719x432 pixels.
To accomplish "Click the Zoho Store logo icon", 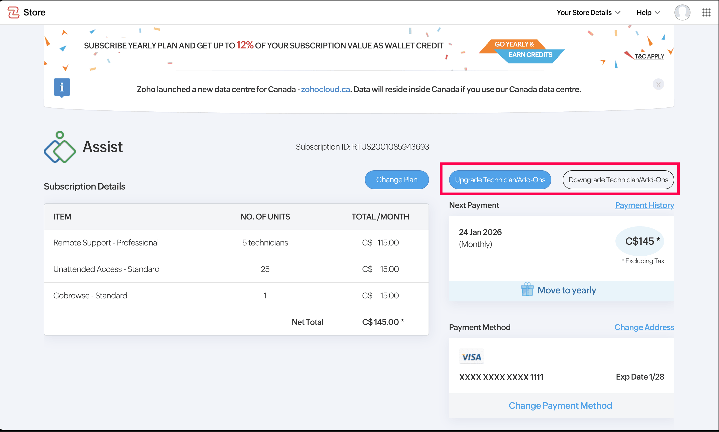I will pyautogui.click(x=13, y=12).
